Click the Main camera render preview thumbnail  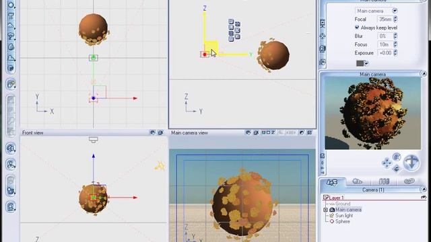click(x=372, y=114)
